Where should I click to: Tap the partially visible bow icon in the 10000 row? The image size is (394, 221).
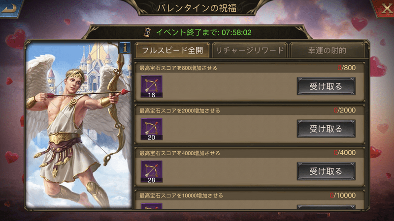coord(152,206)
